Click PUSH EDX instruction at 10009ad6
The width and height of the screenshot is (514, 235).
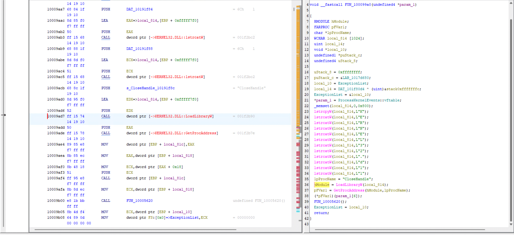click(x=117, y=111)
